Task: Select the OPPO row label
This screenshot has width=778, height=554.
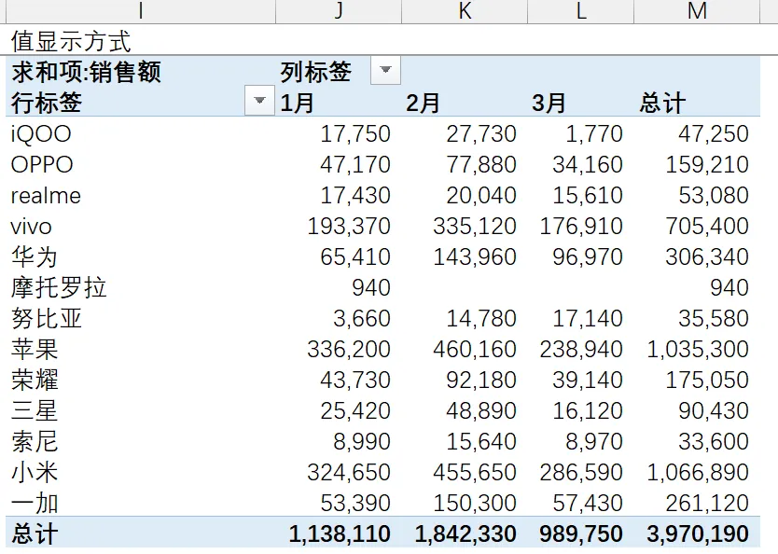Action: (x=42, y=165)
